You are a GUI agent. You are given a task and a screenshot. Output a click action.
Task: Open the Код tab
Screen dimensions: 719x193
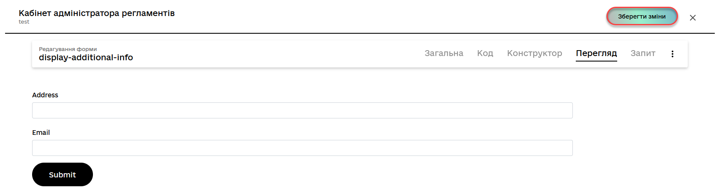point(485,53)
